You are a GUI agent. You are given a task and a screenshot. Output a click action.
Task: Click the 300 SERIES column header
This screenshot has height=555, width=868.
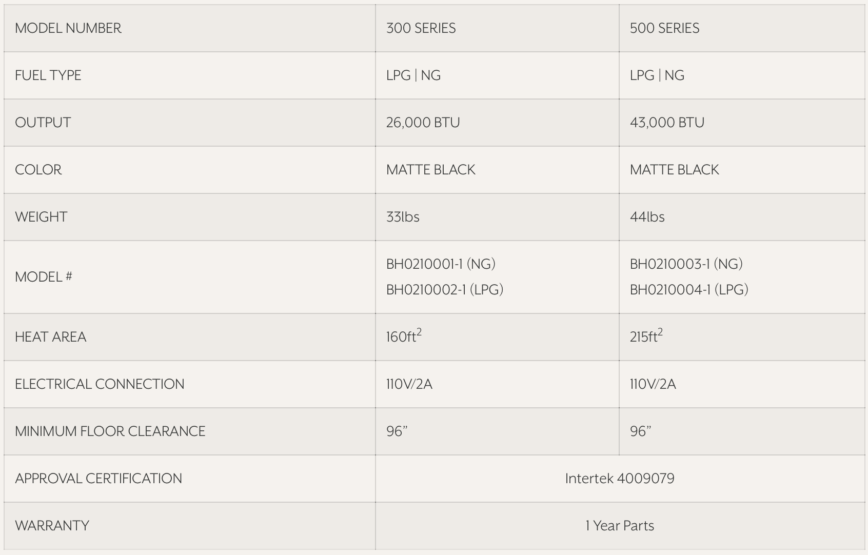421,28
